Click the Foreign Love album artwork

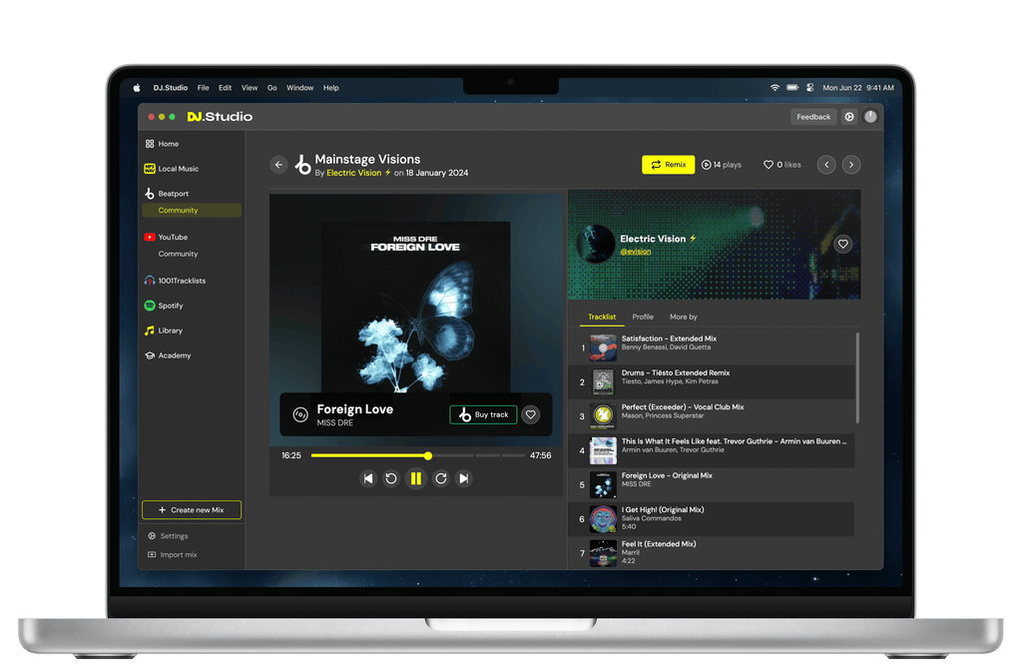(416, 308)
